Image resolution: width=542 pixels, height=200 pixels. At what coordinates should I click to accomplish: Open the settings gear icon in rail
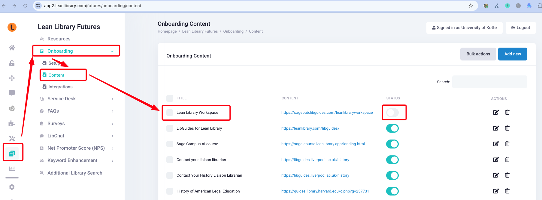pos(12,187)
